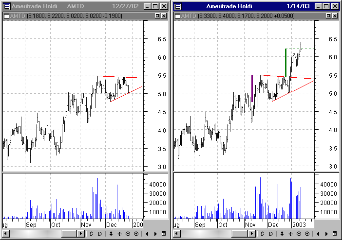Click vertical stretch arrows icon in 12/27/02 chart
The image size is (342, 240).
point(111,234)
